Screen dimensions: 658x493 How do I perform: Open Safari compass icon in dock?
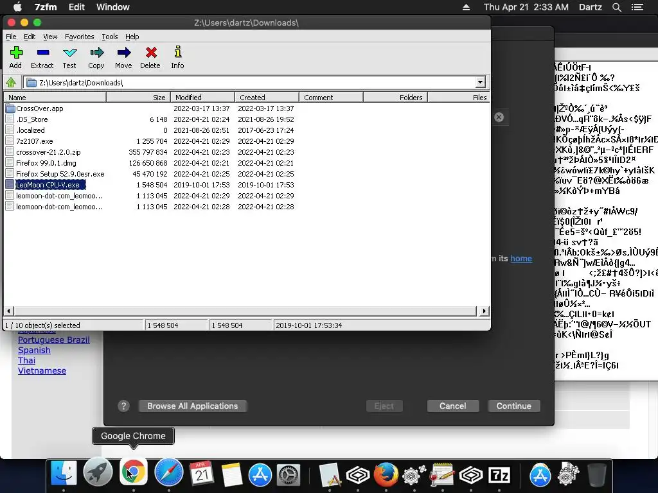[169, 473]
